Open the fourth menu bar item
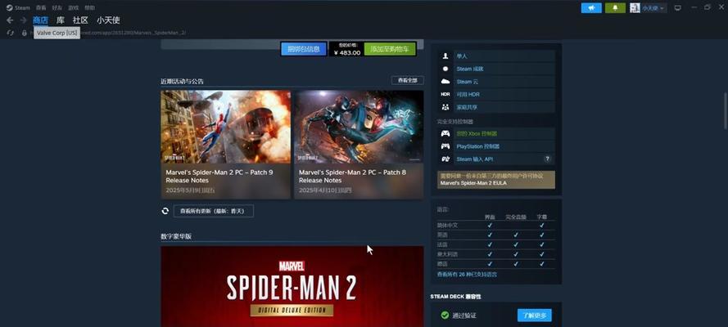The height and width of the screenshot is (327, 728). tap(73, 8)
